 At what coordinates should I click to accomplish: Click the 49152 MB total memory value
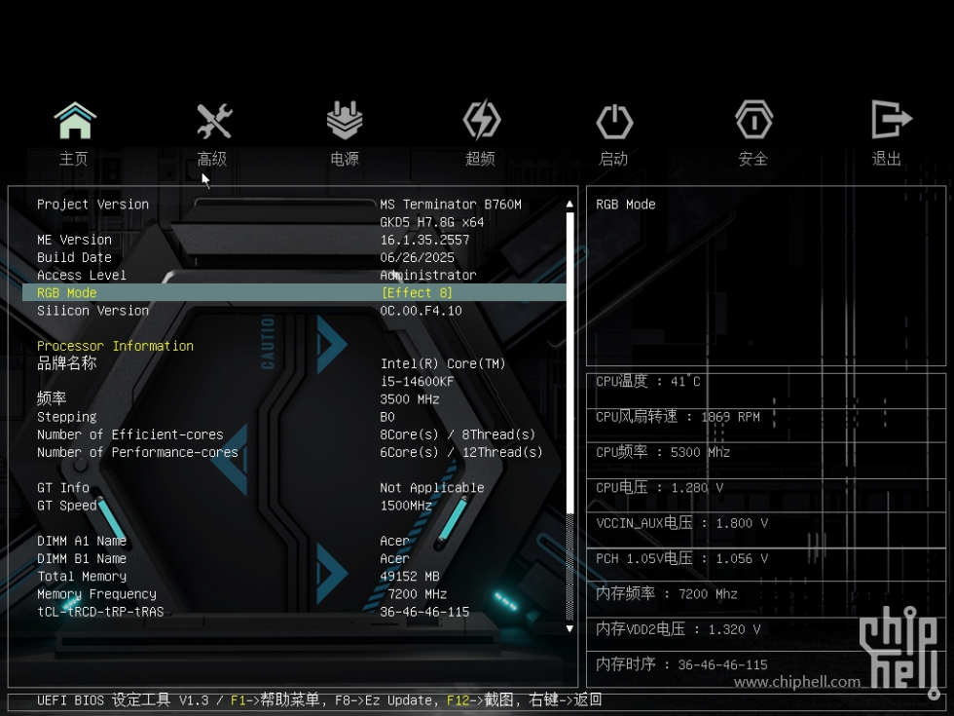pos(410,576)
